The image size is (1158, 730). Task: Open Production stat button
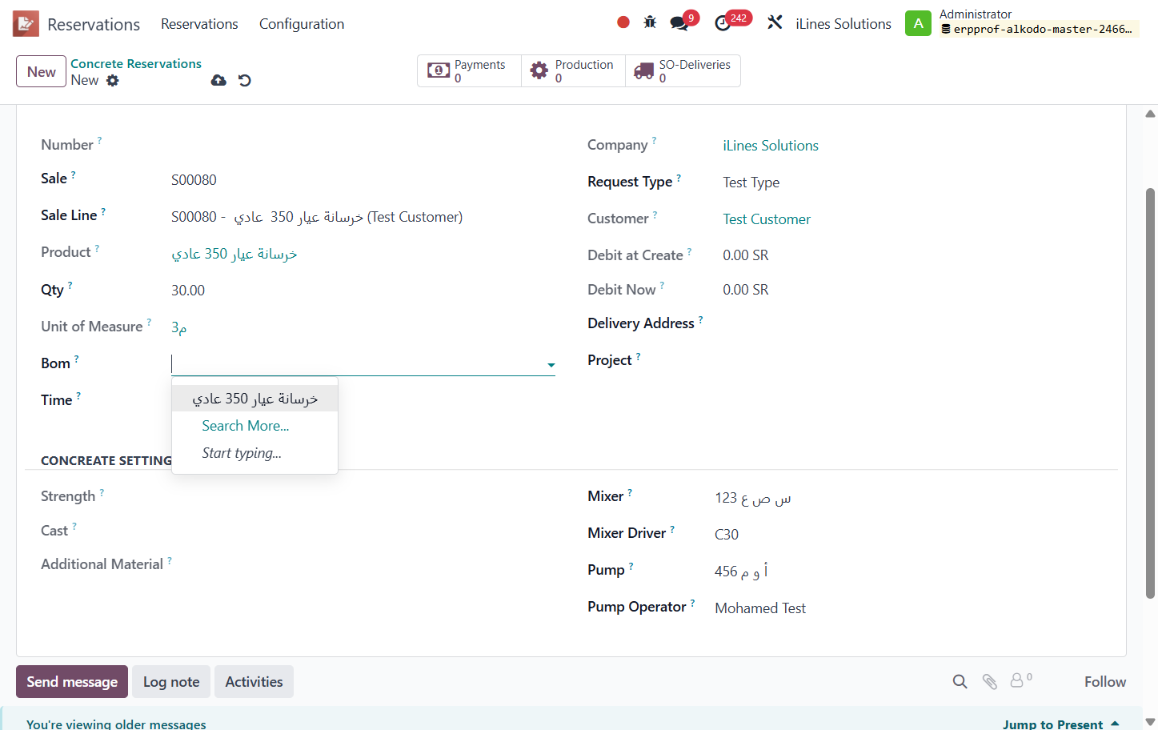[x=574, y=70]
